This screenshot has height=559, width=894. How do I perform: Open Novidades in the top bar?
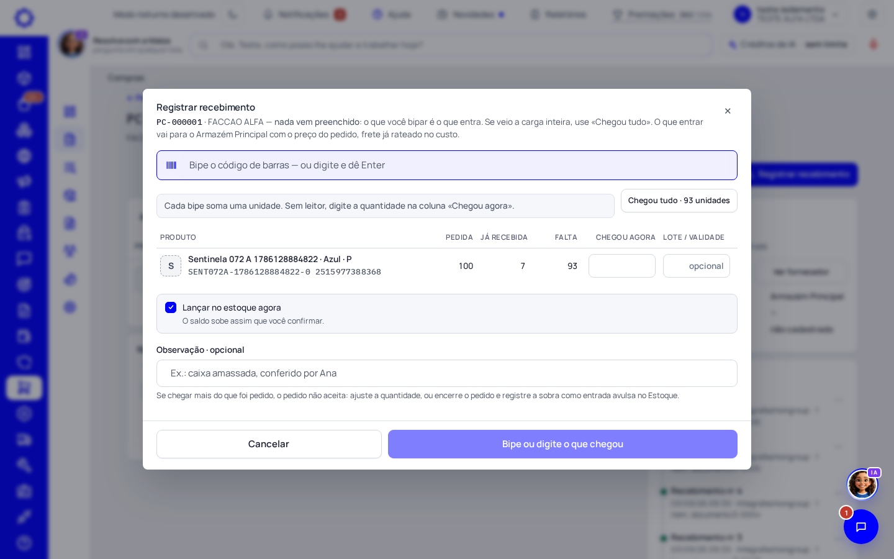tap(471, 14)
